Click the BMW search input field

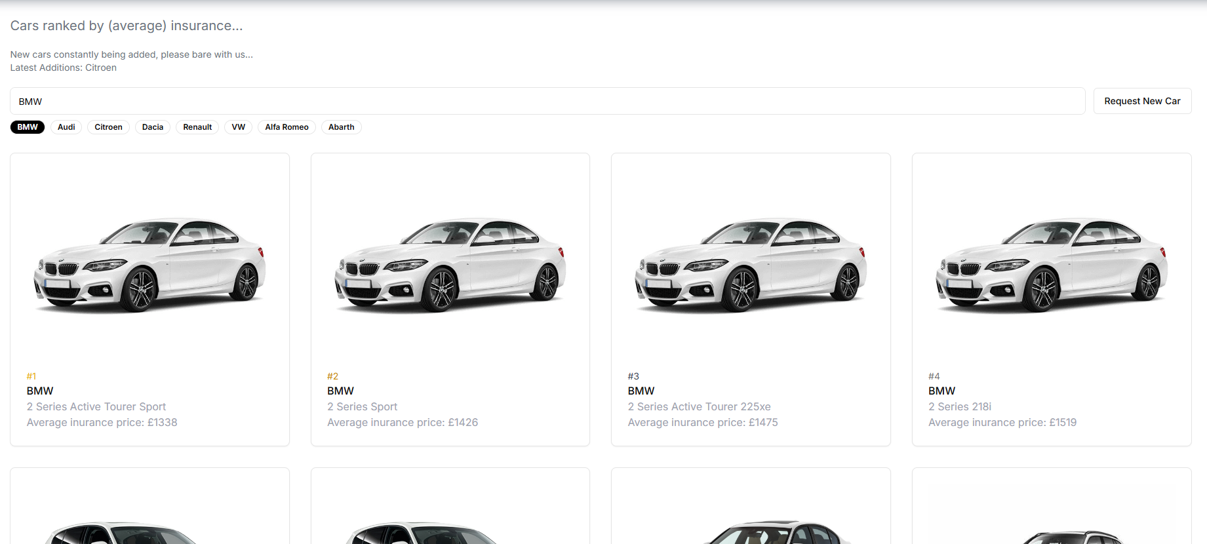coord(547,101)
